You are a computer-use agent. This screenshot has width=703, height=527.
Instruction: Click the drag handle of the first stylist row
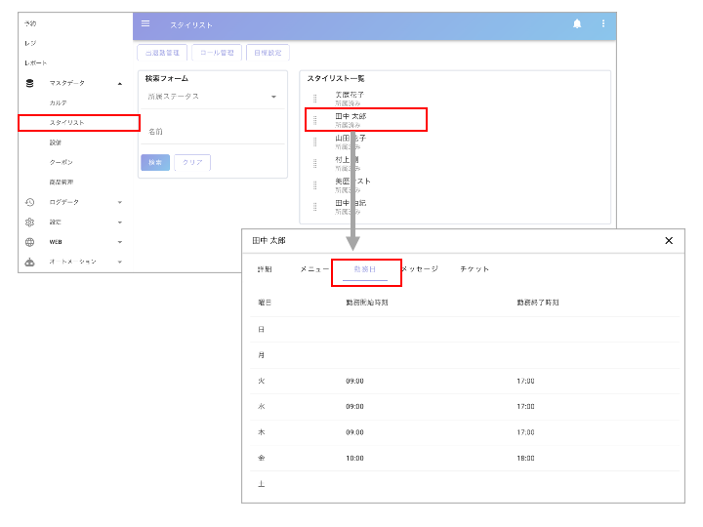[314, 99]
